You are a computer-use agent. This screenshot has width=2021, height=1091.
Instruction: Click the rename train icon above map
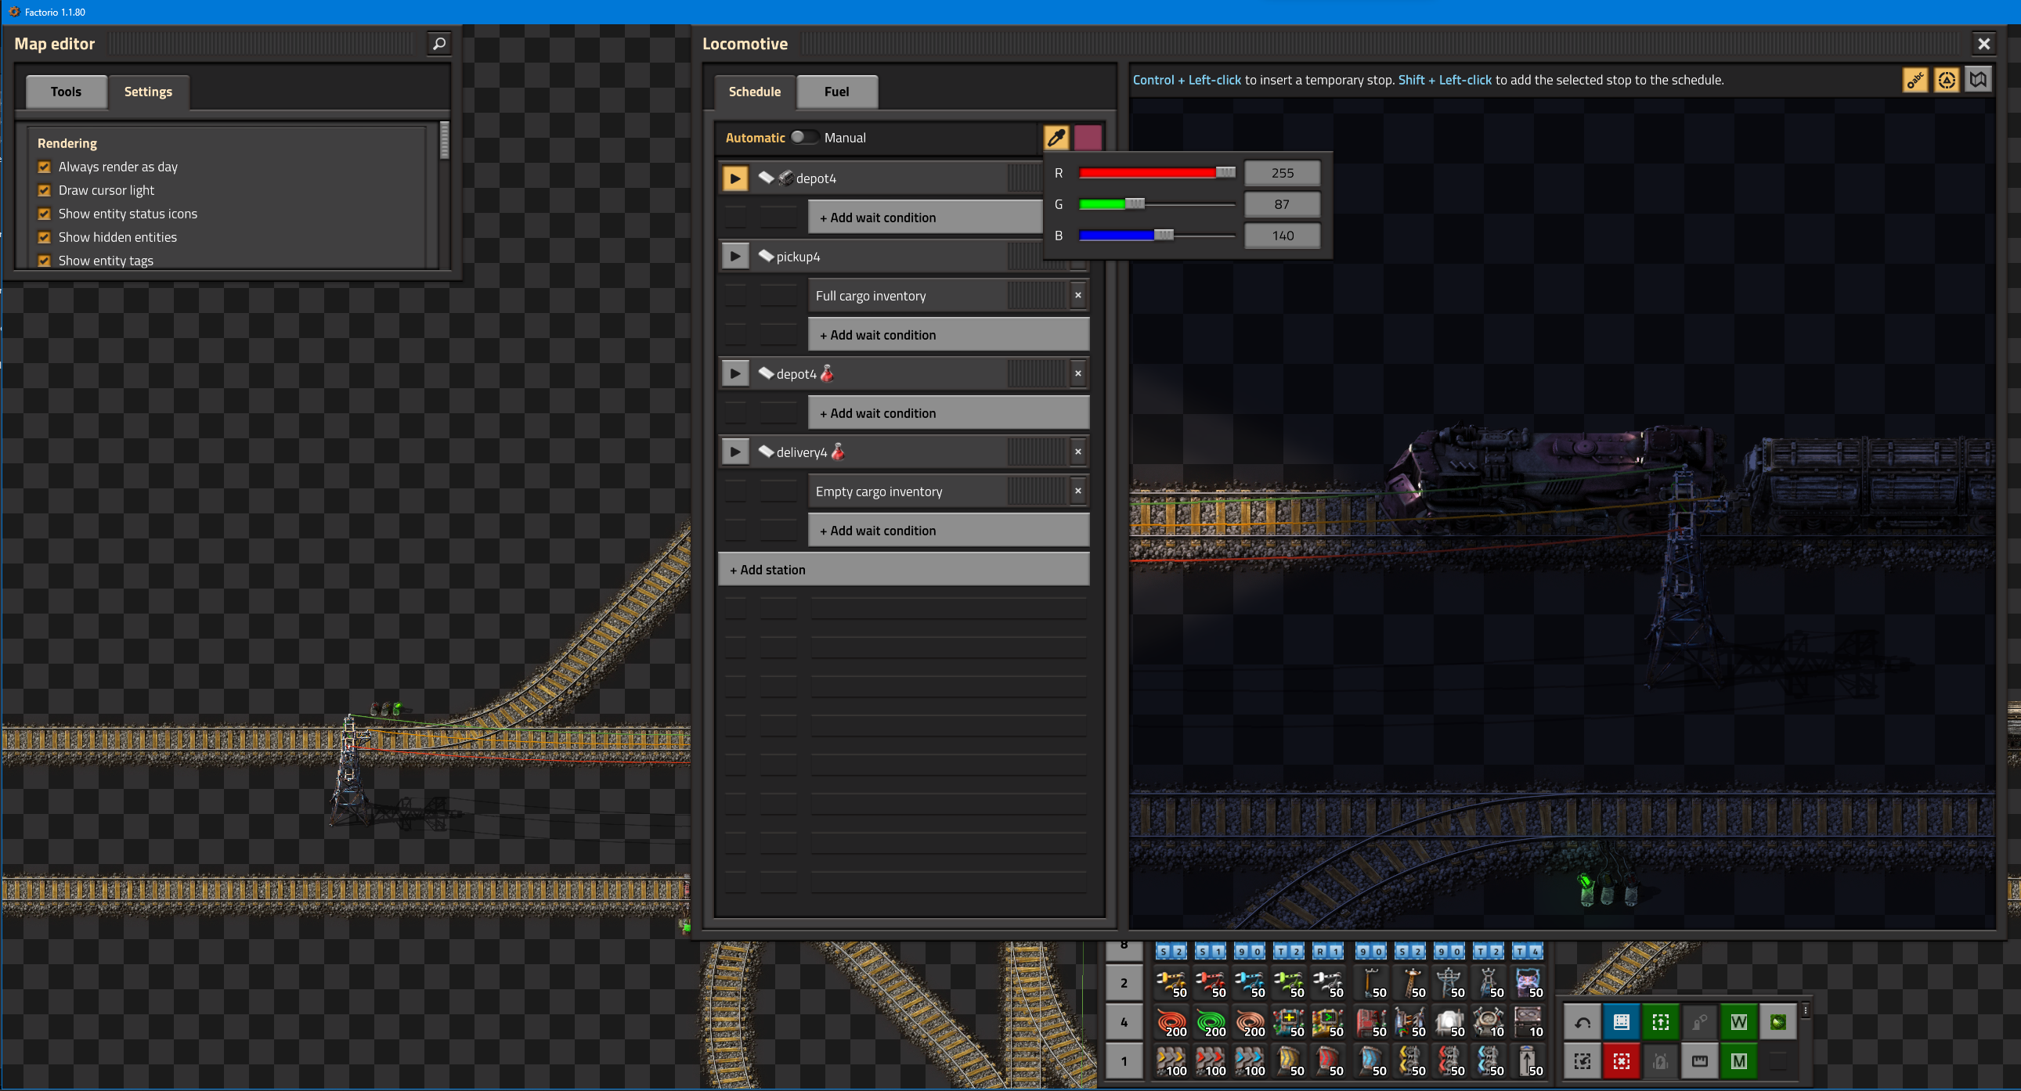click(1915, 80)
